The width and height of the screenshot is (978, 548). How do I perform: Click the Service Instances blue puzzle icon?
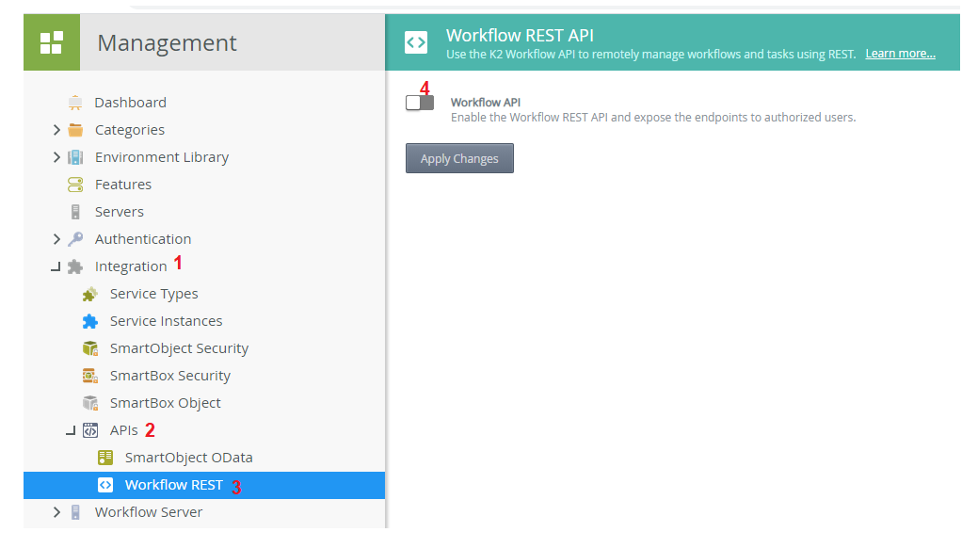click(x=90, y=321)
